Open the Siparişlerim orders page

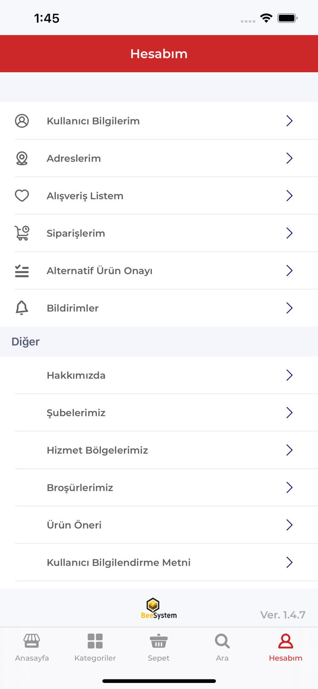(76, 233)
